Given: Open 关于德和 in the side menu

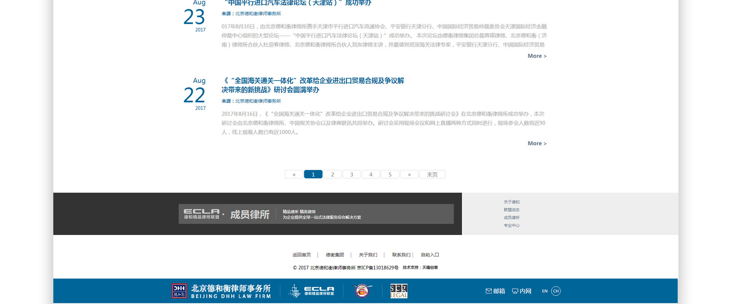Looking at the screenshot, I should coord(511,202).
